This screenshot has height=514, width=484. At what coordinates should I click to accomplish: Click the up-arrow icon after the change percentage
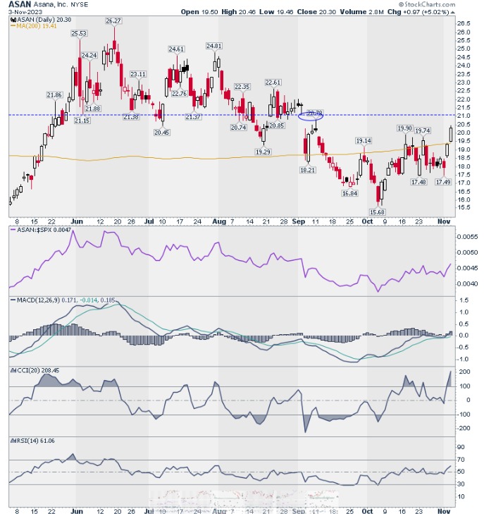452,12
